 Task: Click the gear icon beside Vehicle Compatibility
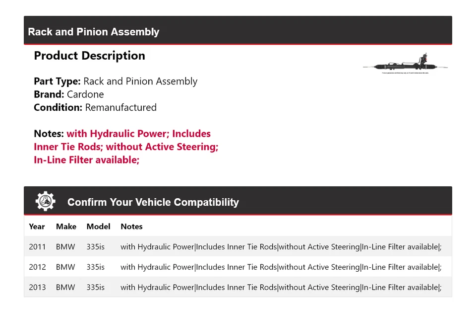click(45, 201)
